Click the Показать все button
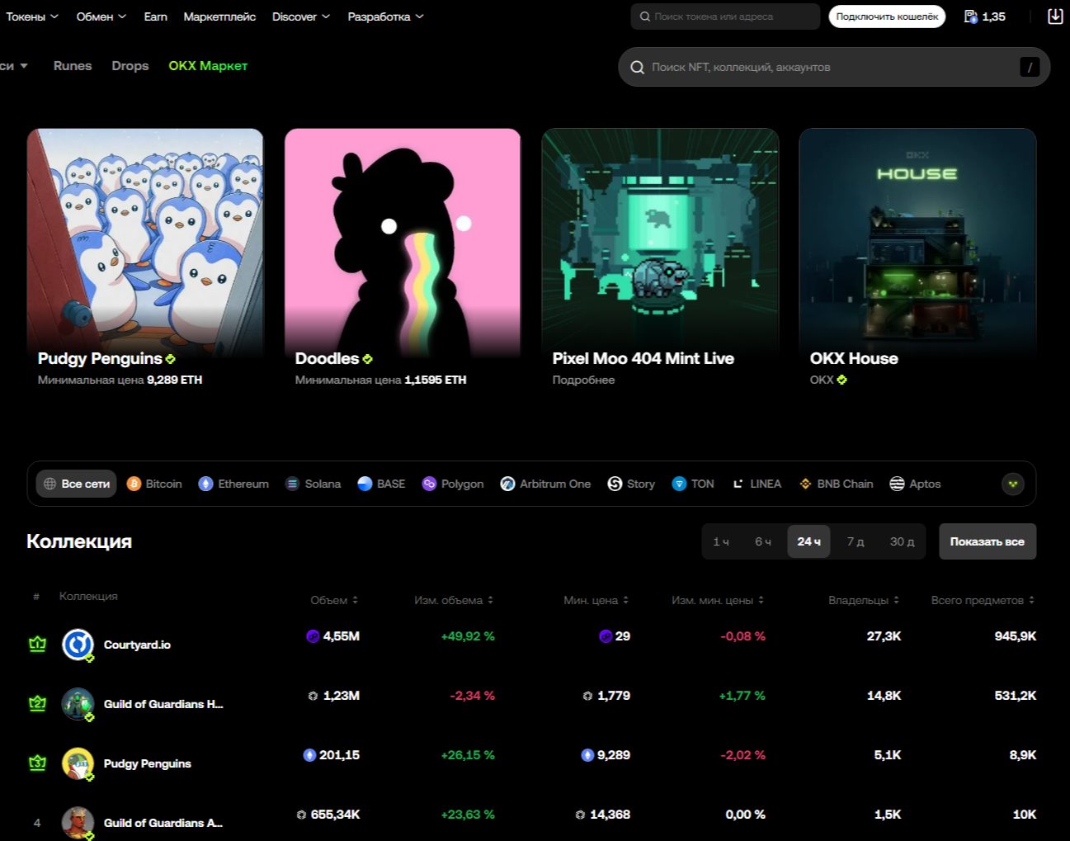The height and width of the screenshot is (841, 1070). coord(988,541)
